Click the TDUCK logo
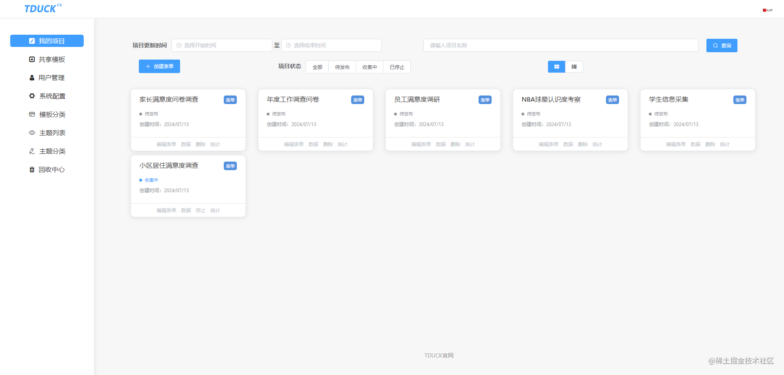Viewport: 784px width, 375px height. point(43,9)
